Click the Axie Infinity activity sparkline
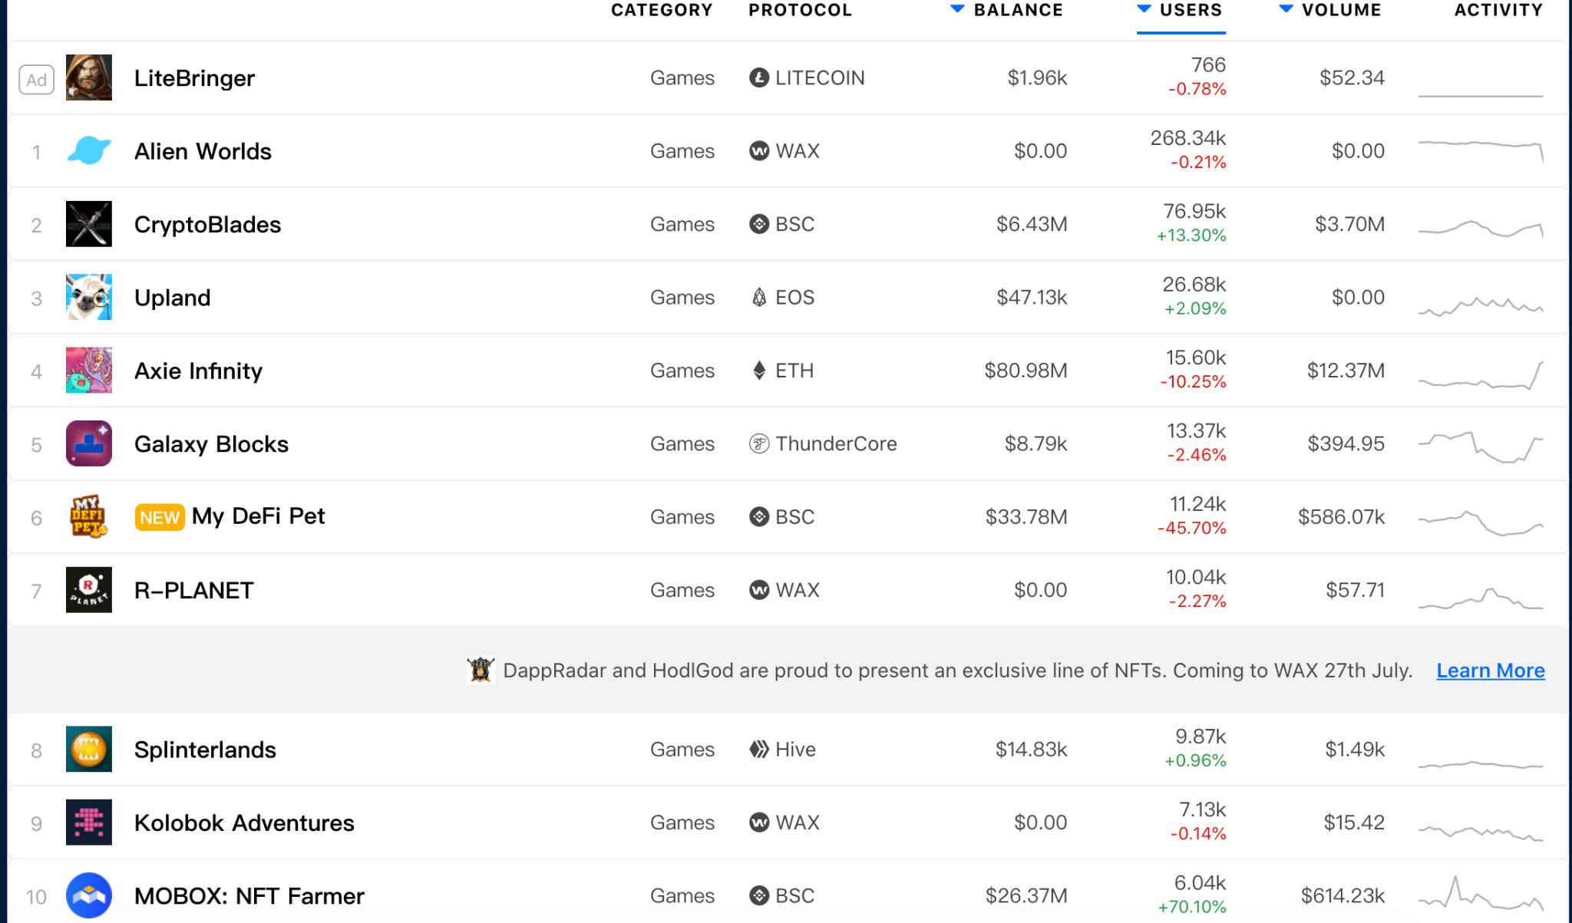Image resolution: width=1572 pixels, height=923 pixels. click(1481, 373)
